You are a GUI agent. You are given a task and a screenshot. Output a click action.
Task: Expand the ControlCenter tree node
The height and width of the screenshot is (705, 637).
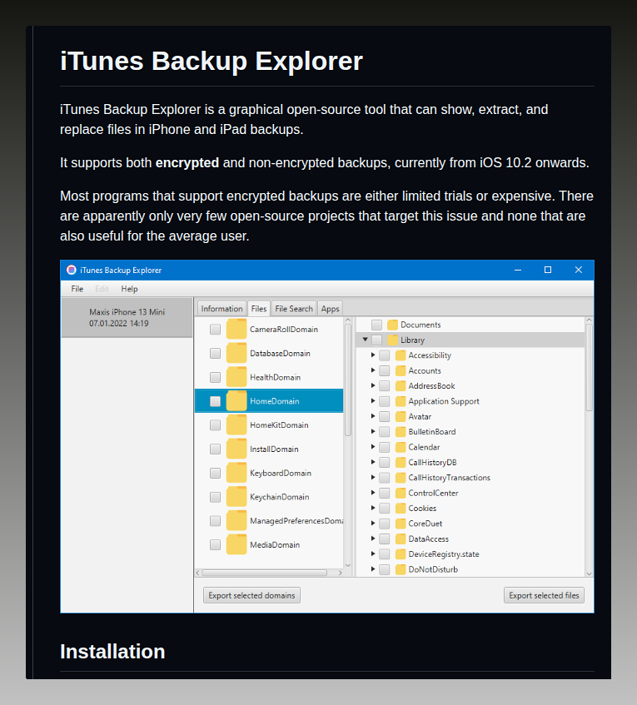click(x=373, y=492)
